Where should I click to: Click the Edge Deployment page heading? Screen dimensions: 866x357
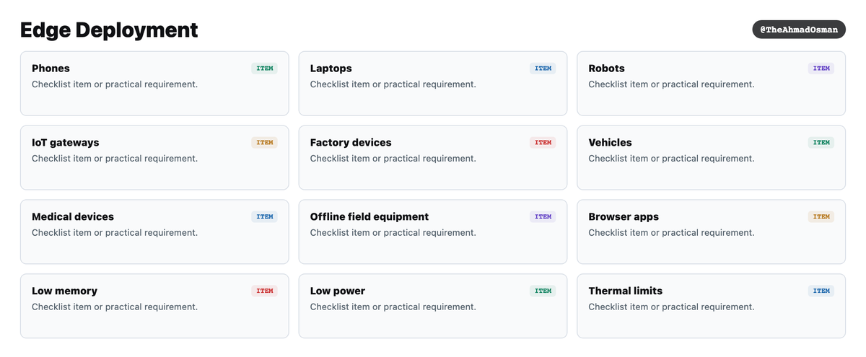[109, 30]
